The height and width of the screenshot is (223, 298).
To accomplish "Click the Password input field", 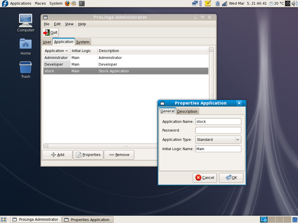I will pyautogui.click(x=218, y=130).
